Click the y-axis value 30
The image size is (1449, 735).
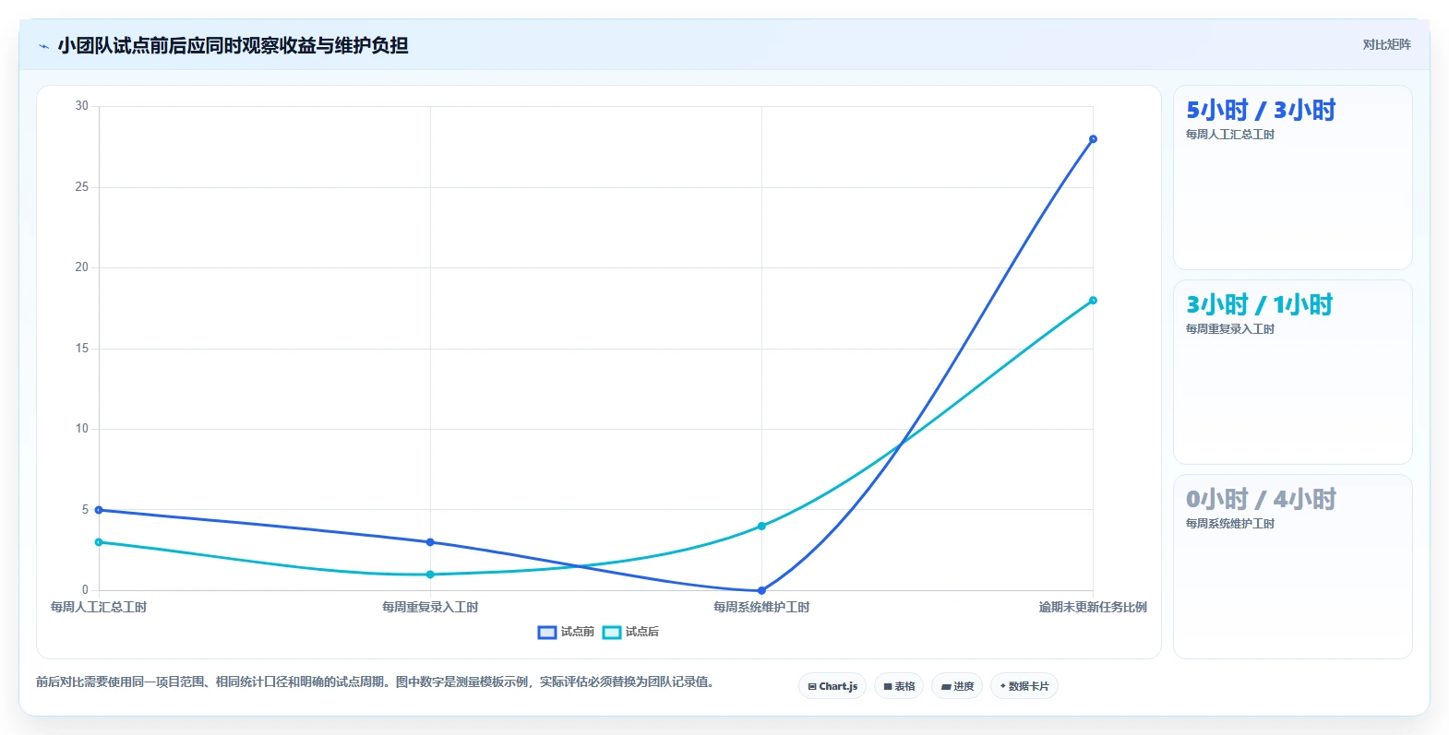pos(82,106)
